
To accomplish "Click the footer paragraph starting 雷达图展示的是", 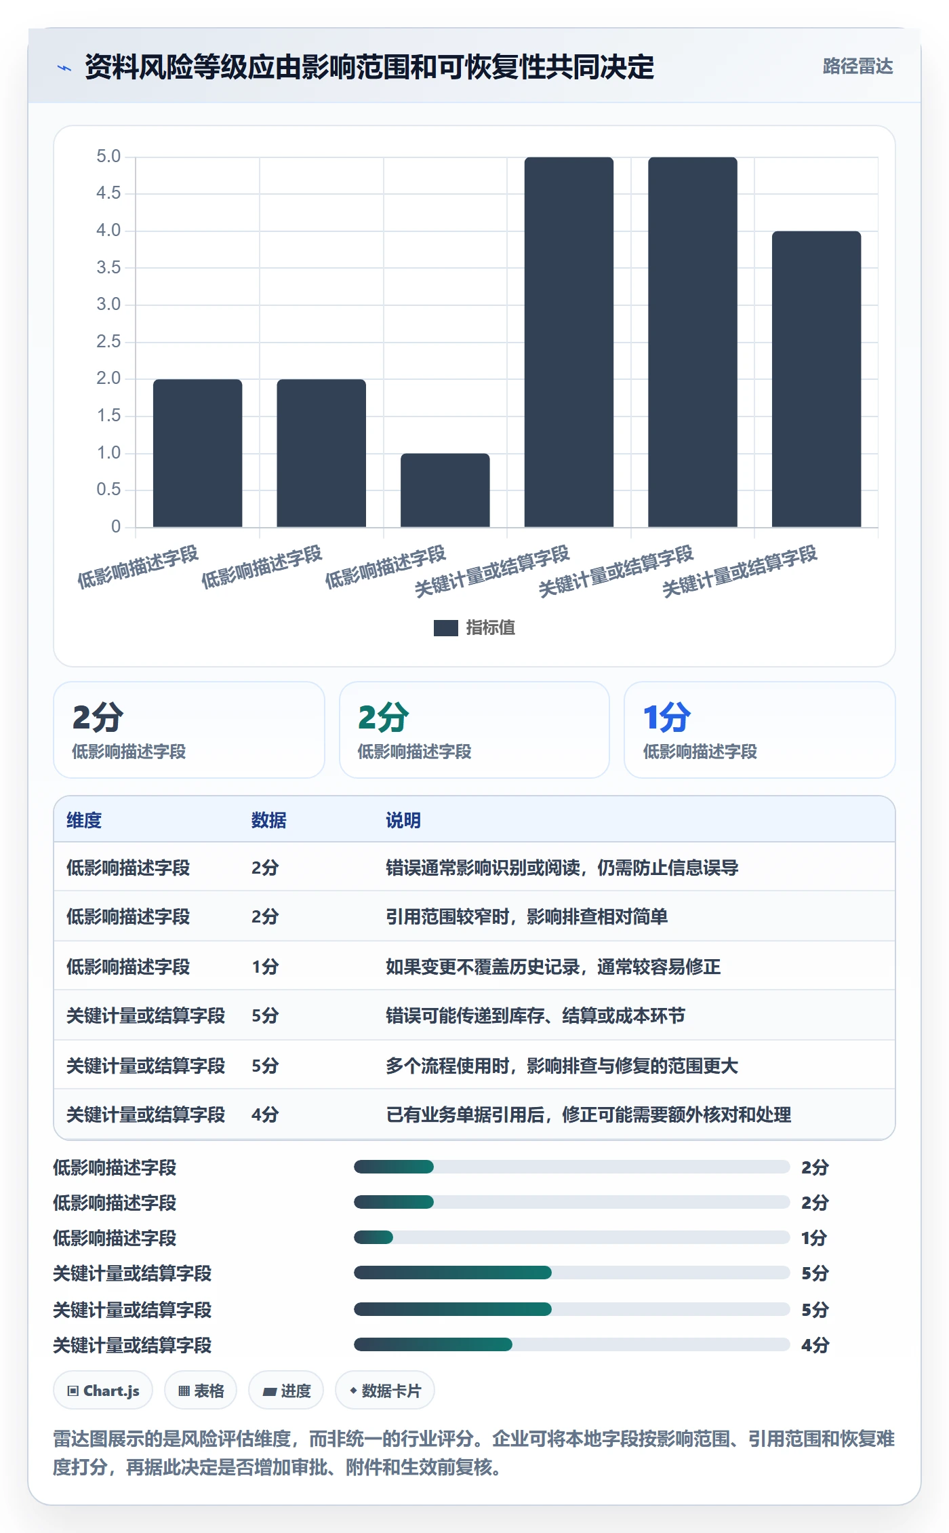I will pyautogui.click(x=474, y=1452).
